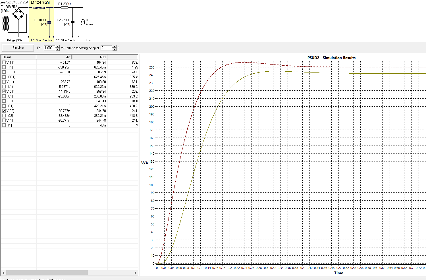Image resolution: width=426 pixels, height=280 pixels.
Task: Select the I1 40mA current source symbol
Action: point(83,22)
